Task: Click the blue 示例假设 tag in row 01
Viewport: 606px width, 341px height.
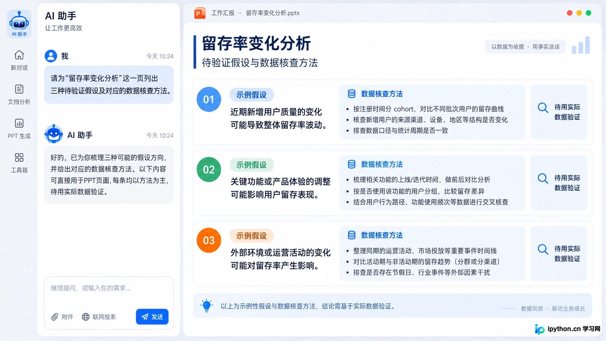Action: [x=252, y=95]
